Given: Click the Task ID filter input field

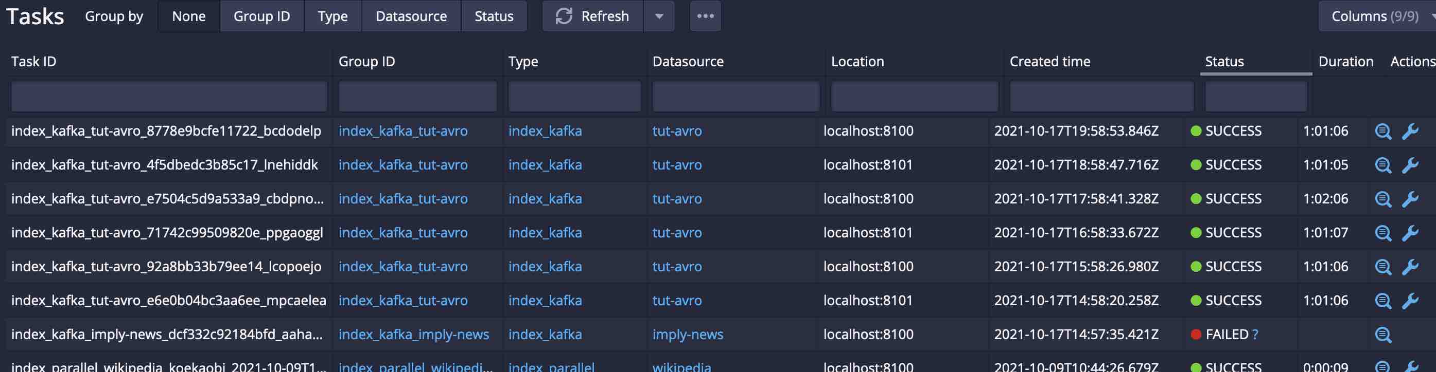Looking at the screenshot, I should pos(169,97).
